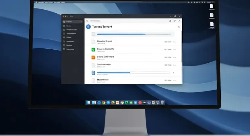
Task: Click the restore icon in the dark title bar
Action: (x=175, y=16)
